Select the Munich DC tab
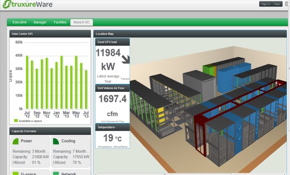Image resolution: width=290 pixels, height=175 pixels. tap(81, 22)
